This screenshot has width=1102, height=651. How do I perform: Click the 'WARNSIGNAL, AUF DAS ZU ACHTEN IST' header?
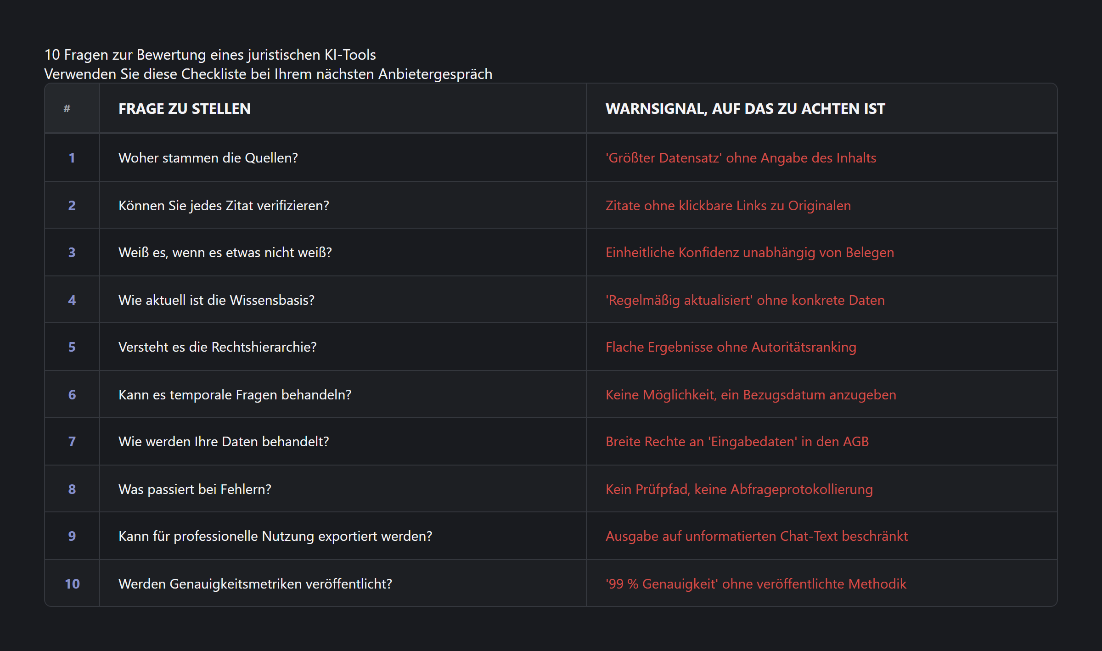point(745,108)
